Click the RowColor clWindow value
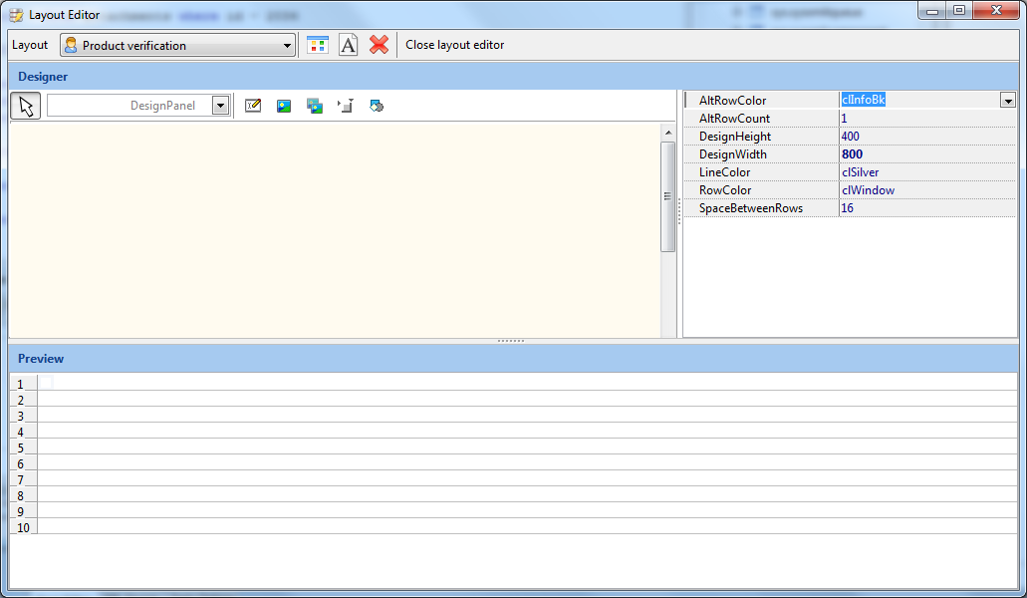Image resolution: width=1027 pixels, height=598 pixels. [x=868, y=190]
